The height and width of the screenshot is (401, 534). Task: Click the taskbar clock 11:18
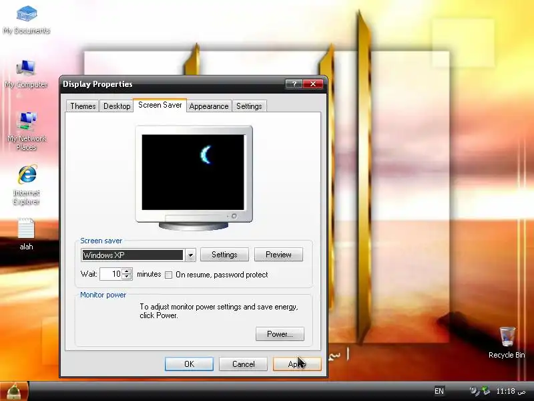point(511,391)
